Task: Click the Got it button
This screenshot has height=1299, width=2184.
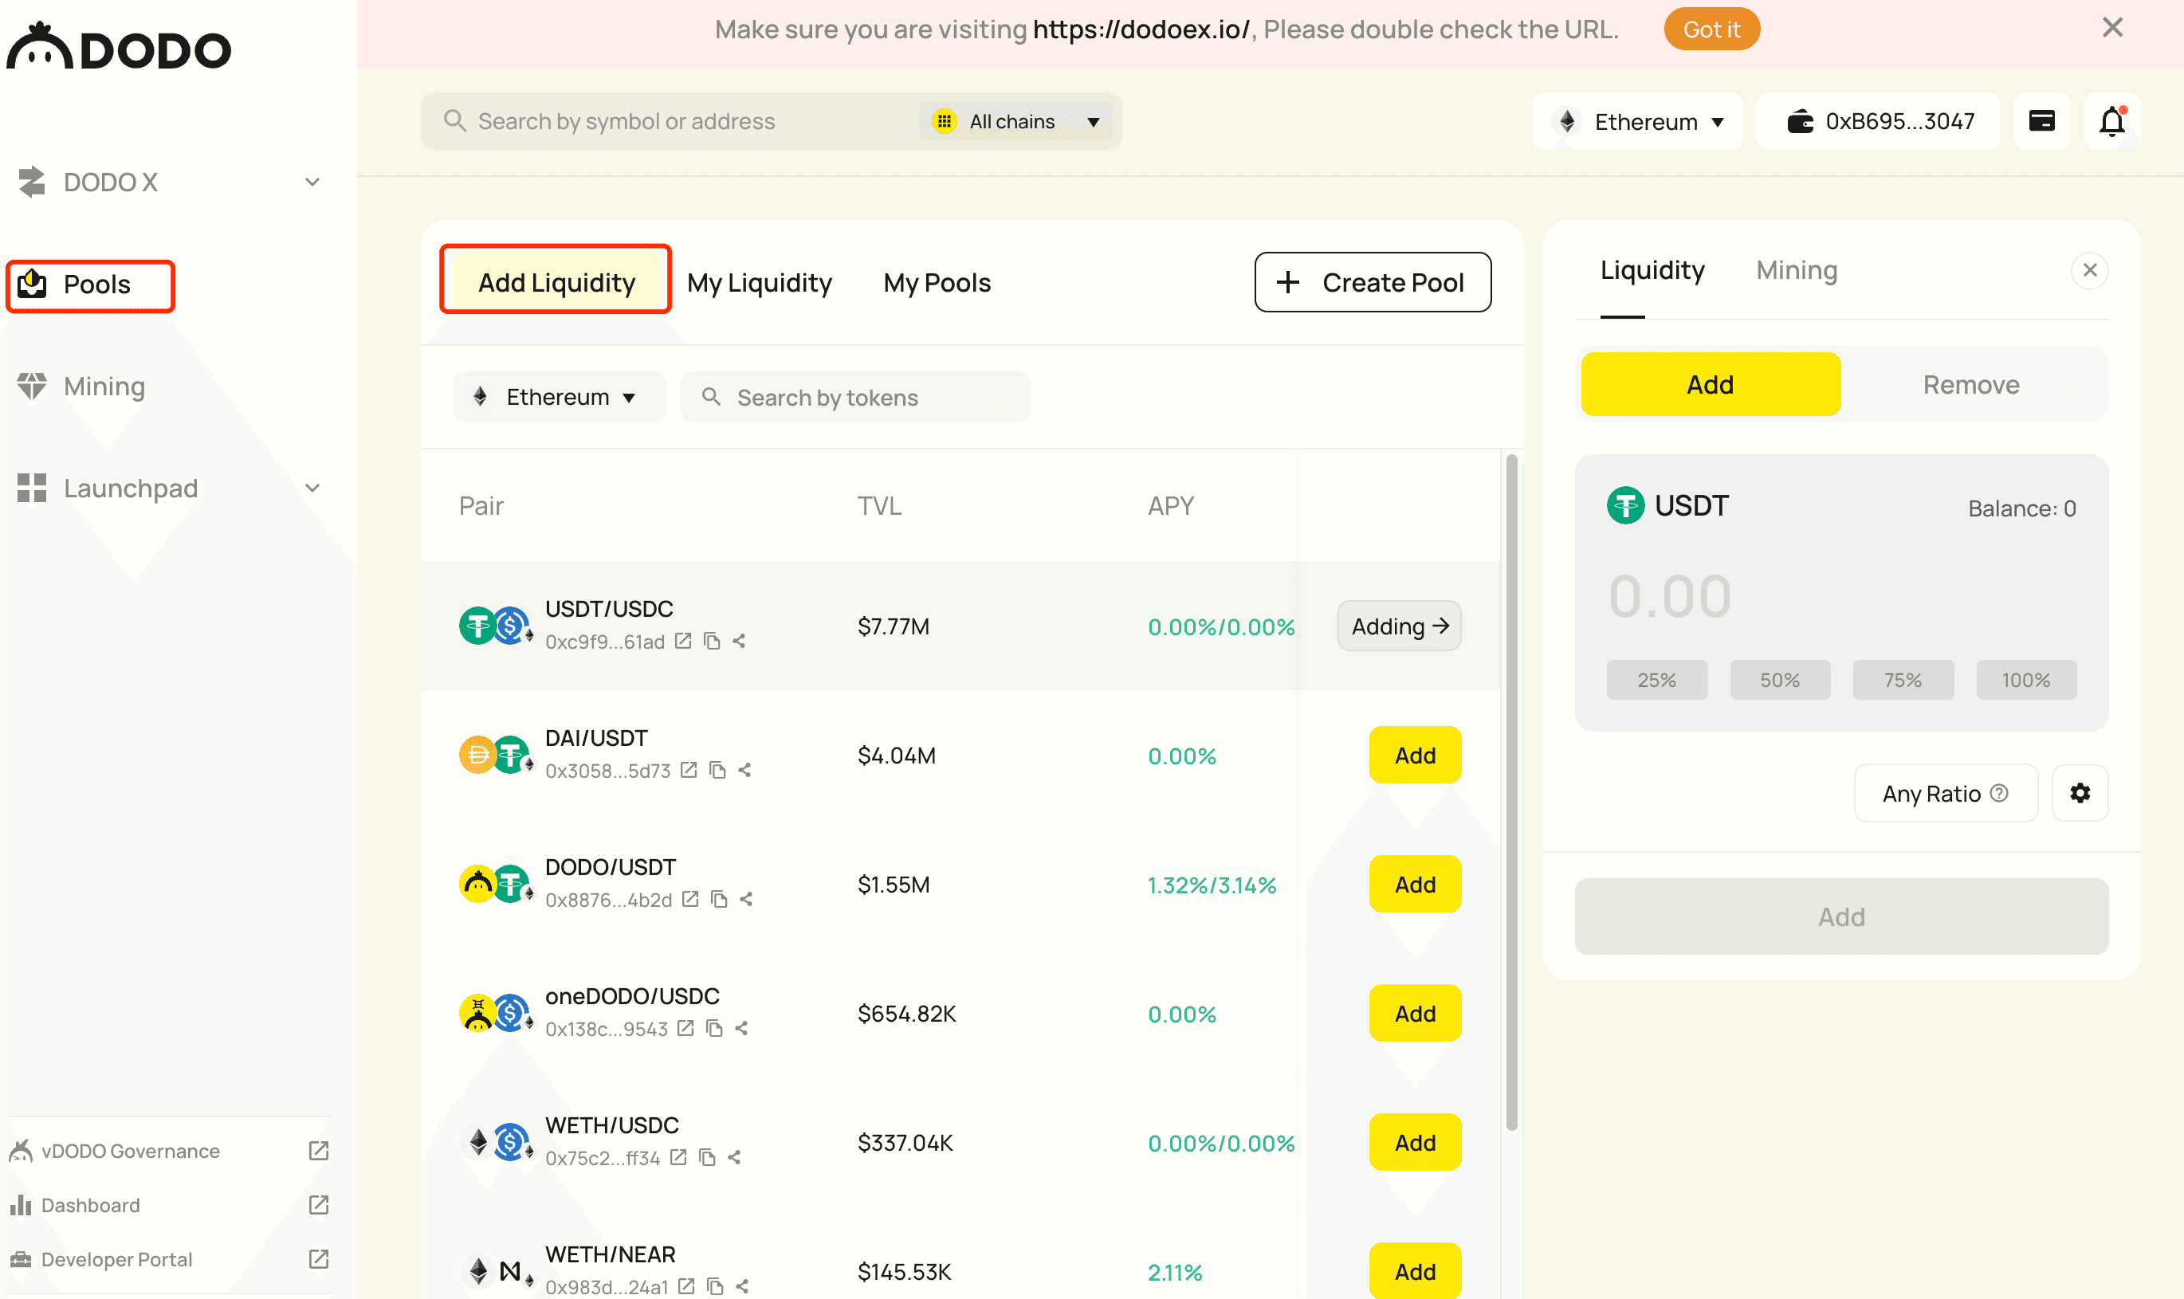Action: [1711, 29]
